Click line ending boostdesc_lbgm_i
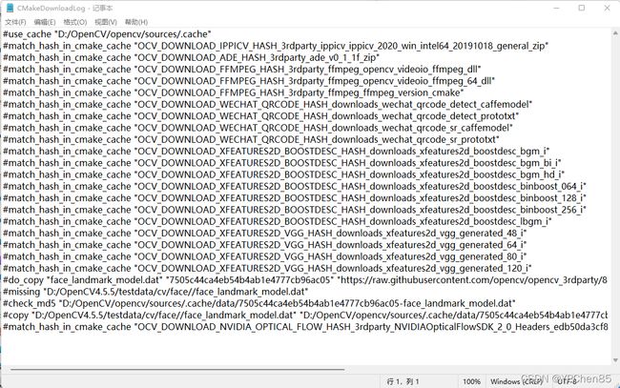The width and height of the screenshot is (620, 388). (277, 221)
